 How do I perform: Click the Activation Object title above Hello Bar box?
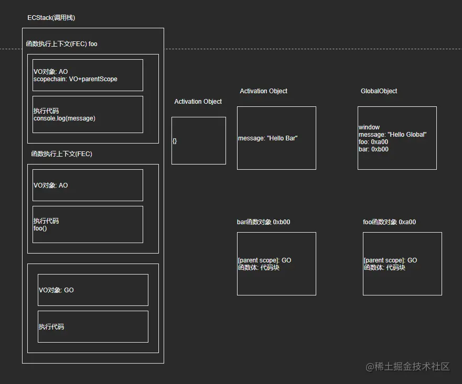click(263, 91)
